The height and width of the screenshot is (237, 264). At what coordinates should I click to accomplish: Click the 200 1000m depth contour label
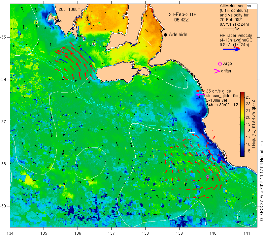tap(70, 10)
